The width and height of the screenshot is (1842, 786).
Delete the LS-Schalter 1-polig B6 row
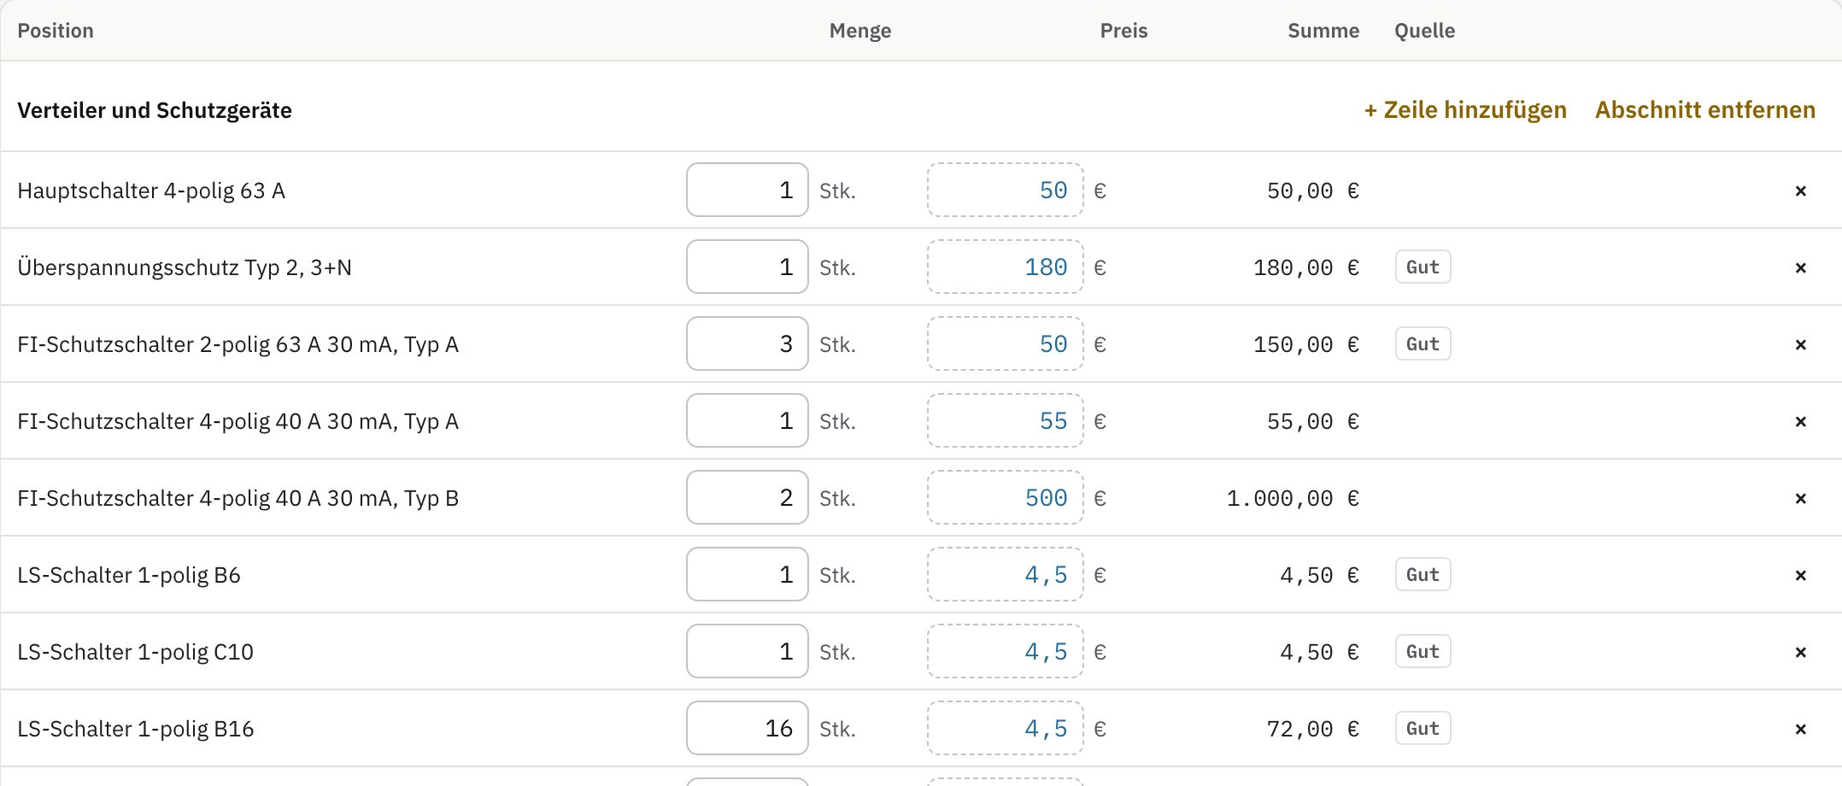pyautogui.click(x=1800, y=575)
